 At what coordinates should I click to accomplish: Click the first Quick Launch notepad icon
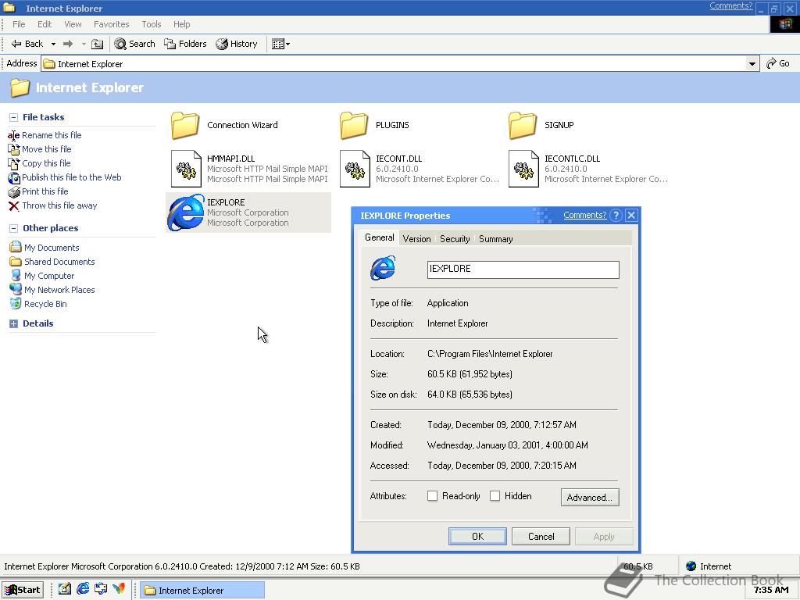(64, 589)
